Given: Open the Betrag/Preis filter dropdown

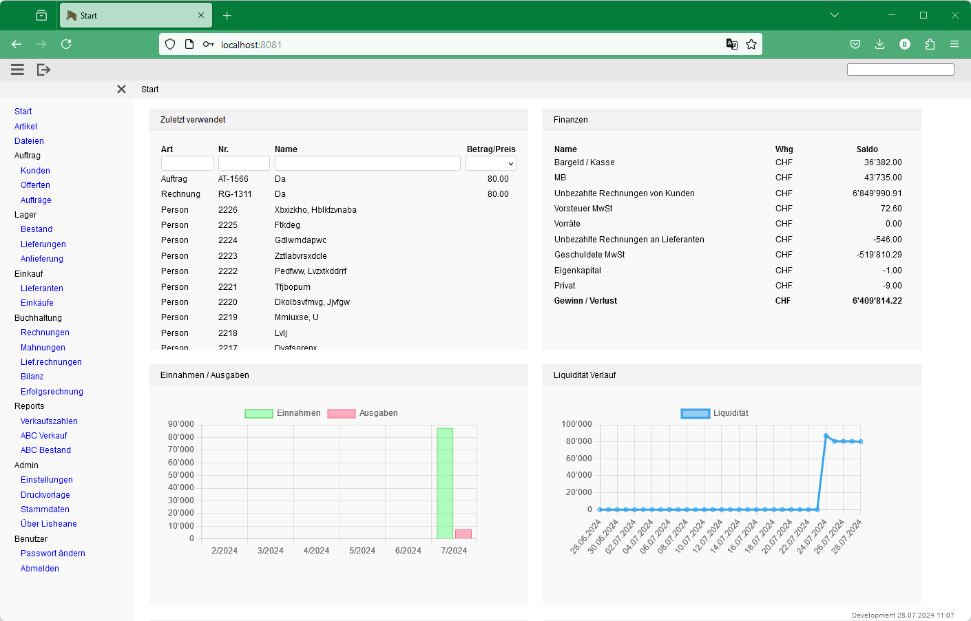Looking at the screenshot, I should [x=491, y=163].
